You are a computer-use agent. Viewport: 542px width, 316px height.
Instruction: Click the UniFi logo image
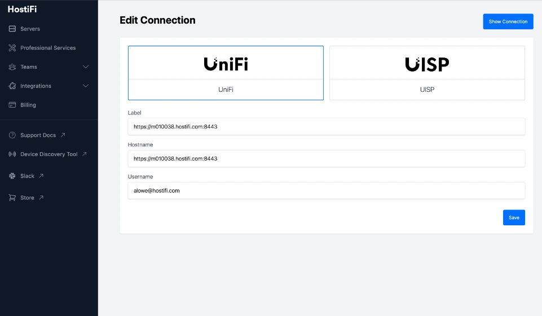pyautogui.click(x=226, y=64)
